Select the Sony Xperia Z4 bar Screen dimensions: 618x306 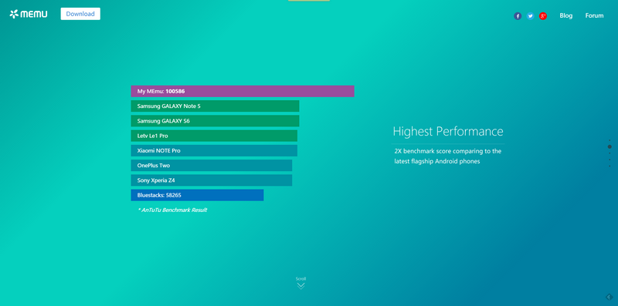(x=211, y=180)
